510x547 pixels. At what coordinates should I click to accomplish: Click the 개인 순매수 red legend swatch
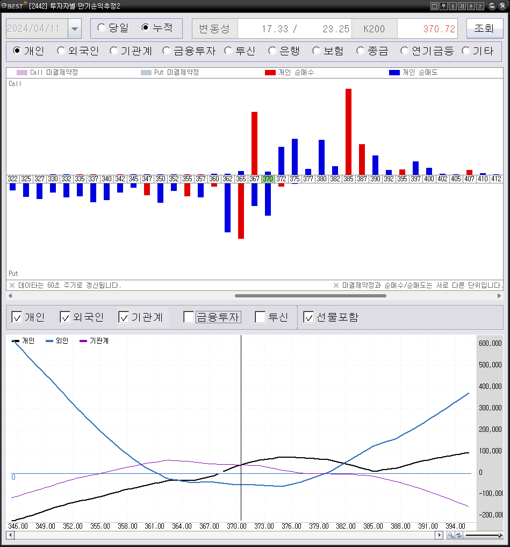click(270, 73)
